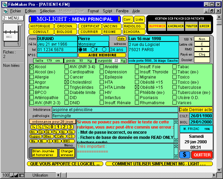Click the ¼ dosage button
This screenshot has height=179, width=223.
pos(33,127)
